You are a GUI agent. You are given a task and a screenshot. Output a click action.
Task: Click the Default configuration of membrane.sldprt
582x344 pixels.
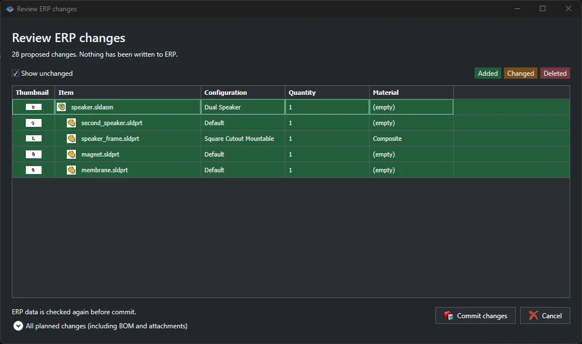243,170
